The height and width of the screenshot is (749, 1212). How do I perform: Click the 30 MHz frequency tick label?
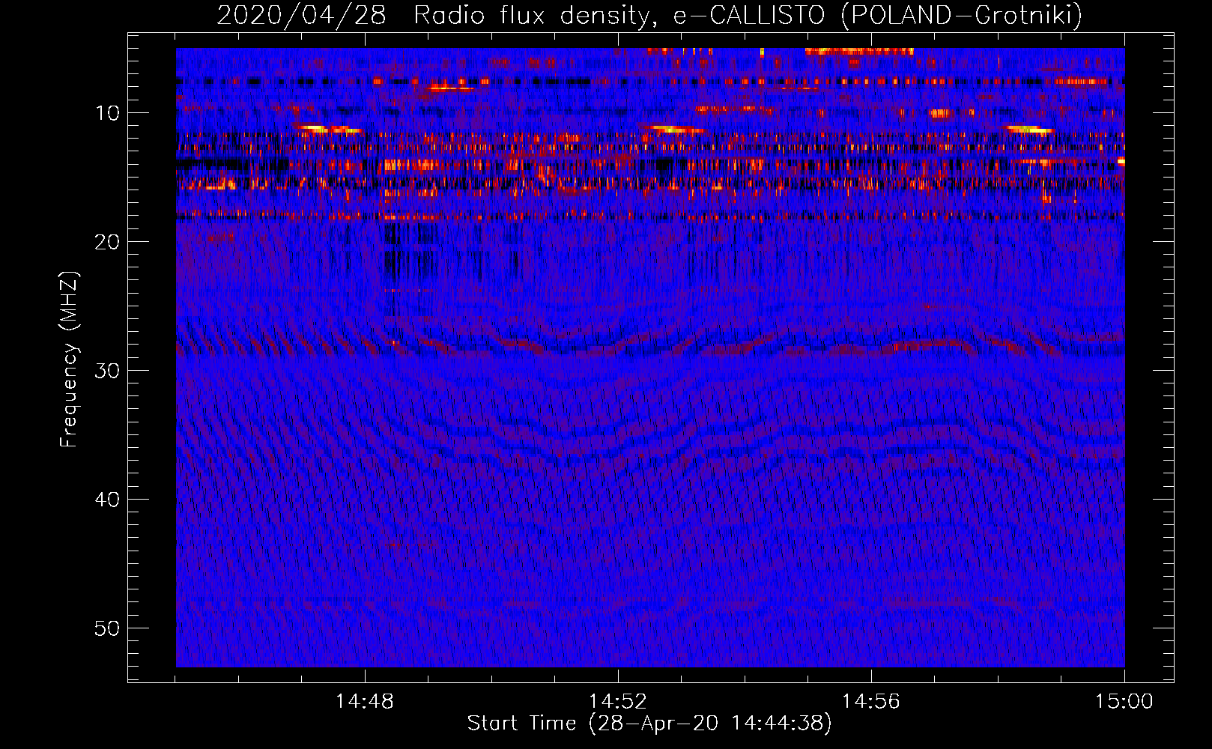[x=108, y=371]
